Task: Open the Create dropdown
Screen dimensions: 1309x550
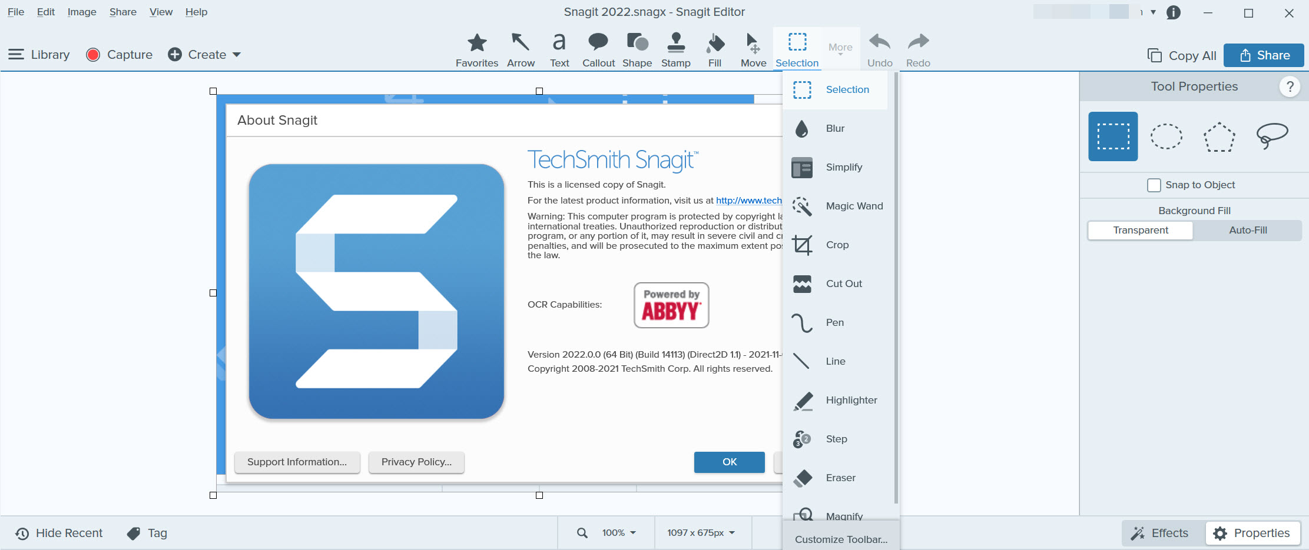Action: [x=204, y=54]
